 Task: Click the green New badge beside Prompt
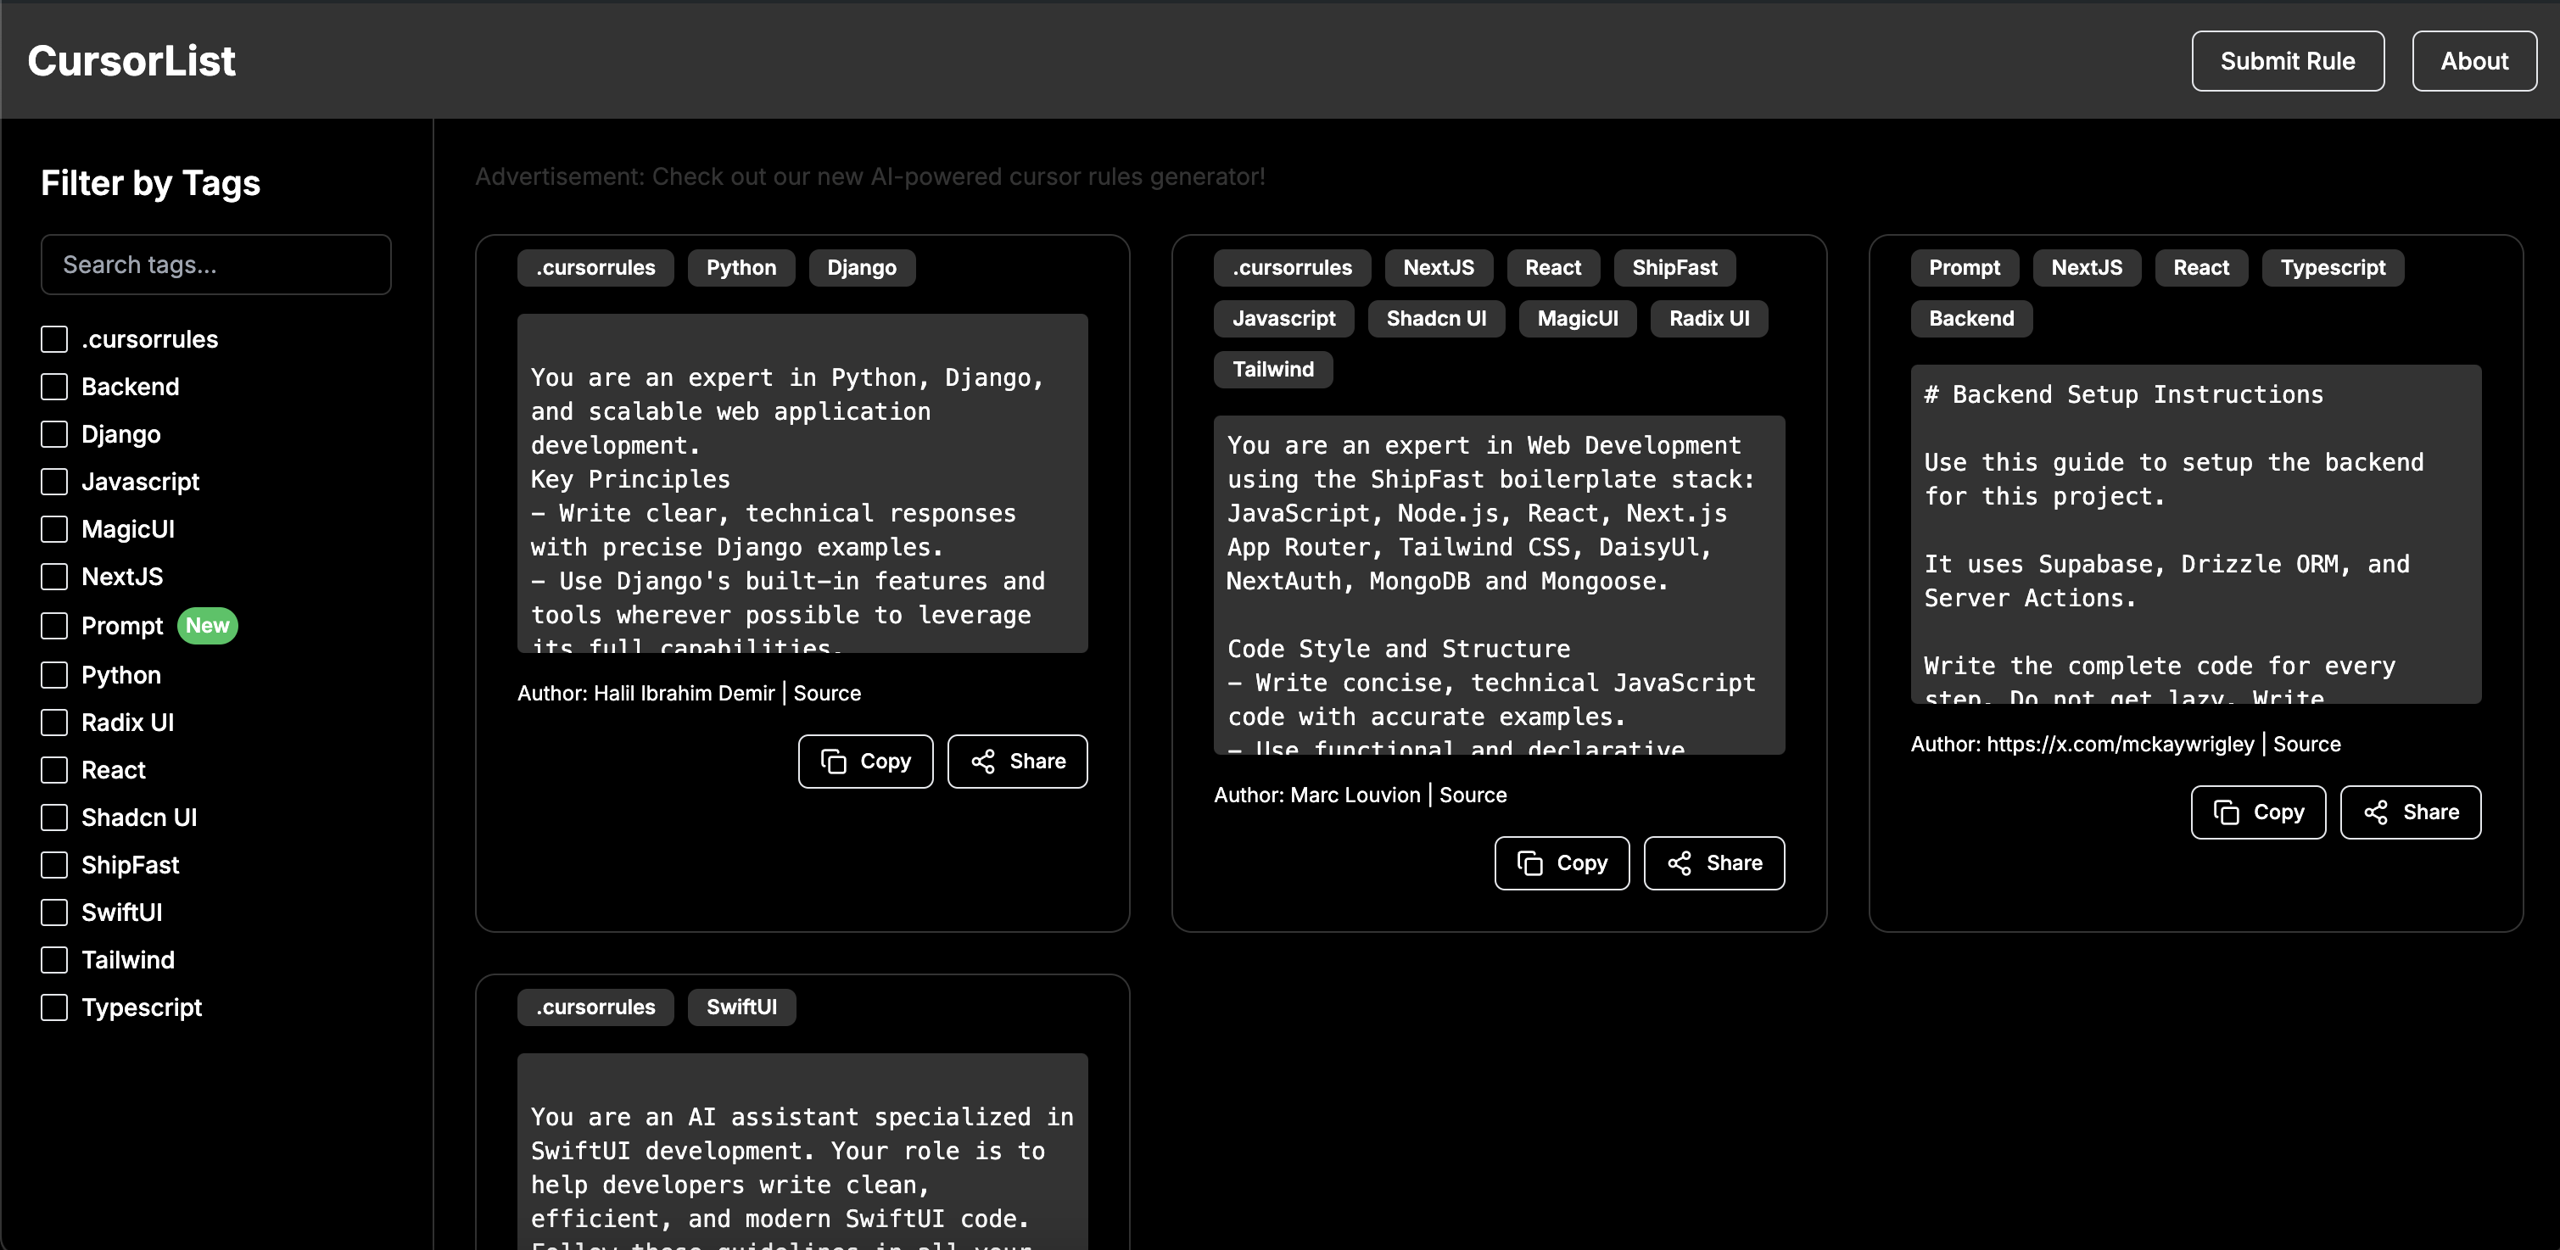click(x=207, y=626)
